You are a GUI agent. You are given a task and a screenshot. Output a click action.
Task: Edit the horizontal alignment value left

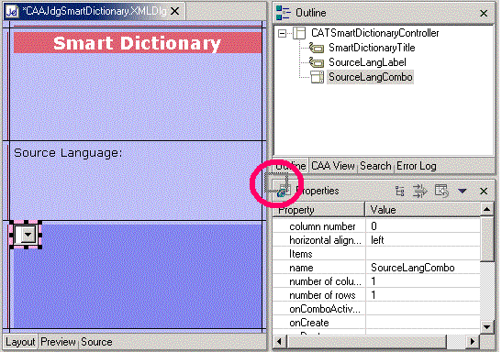click(423, 240)
